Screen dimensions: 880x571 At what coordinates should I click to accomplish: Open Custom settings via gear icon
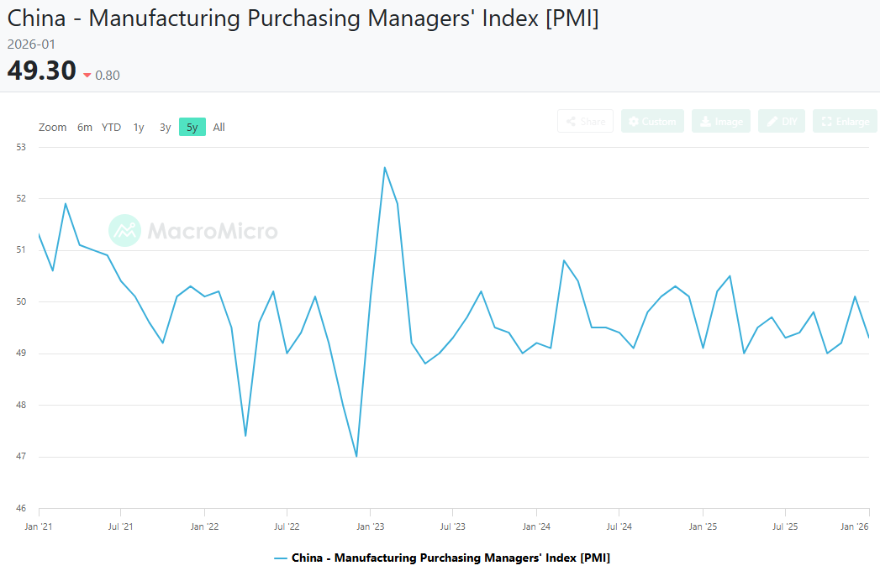tap(634, 122)
